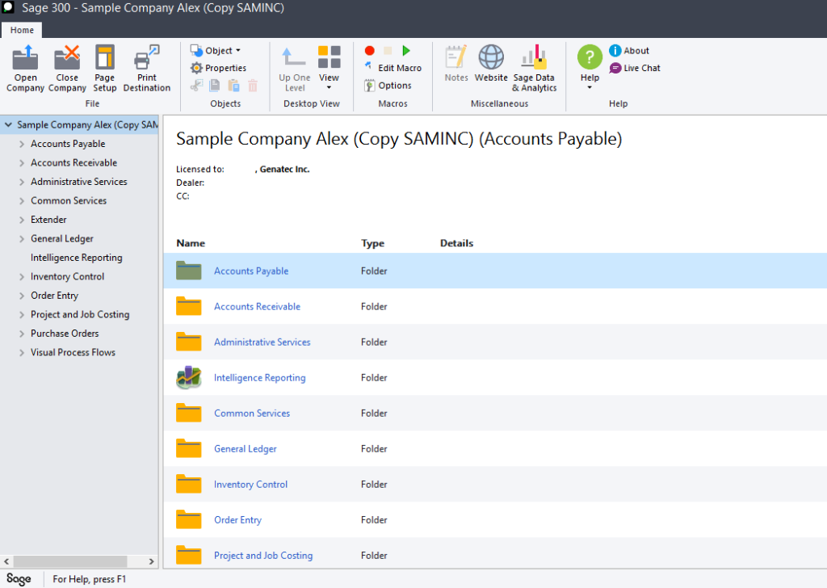Expand Inventory Control tree node
Viewport: 827px width, 588px height.
22,277
